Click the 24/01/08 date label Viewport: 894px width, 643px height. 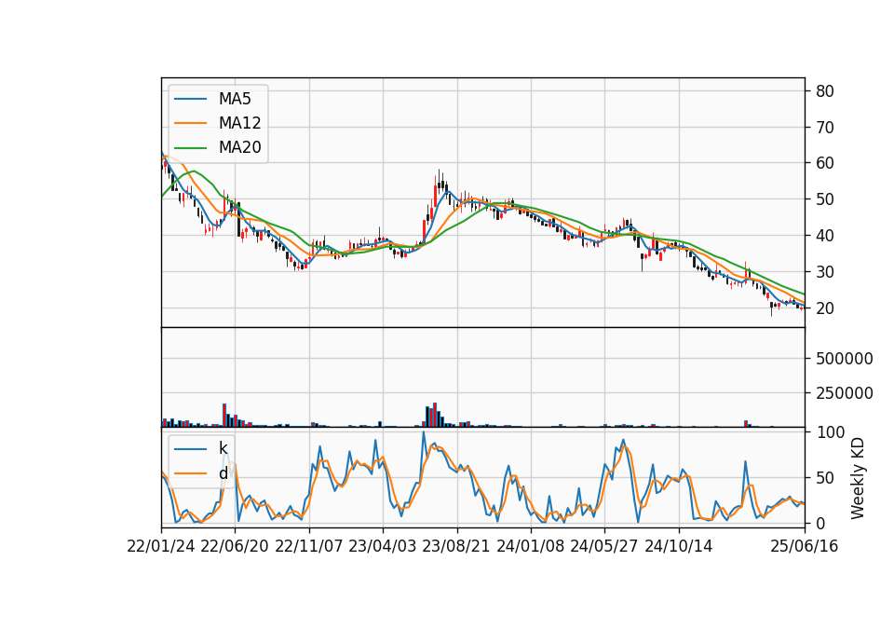pos(530,546)
